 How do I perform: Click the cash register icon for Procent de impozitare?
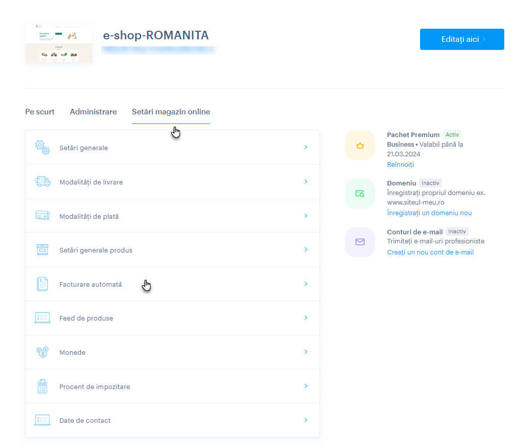(x=42, y=386)
